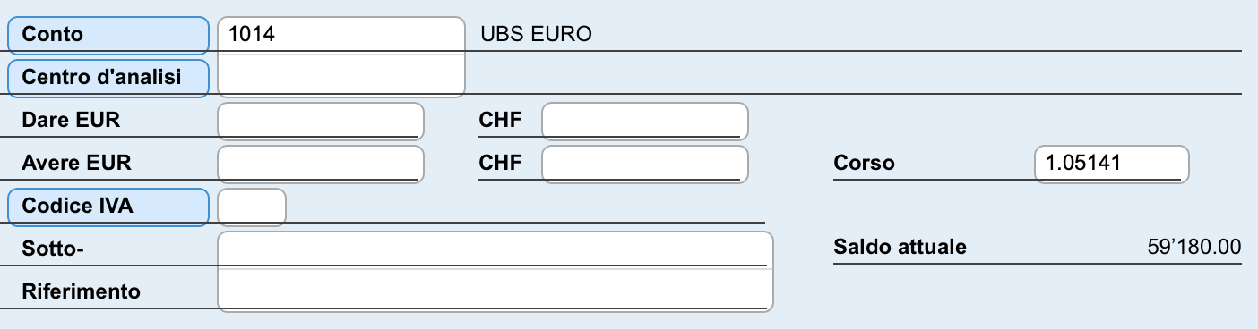Click the Corso label

pyautogui.click(x=864, y=164)
